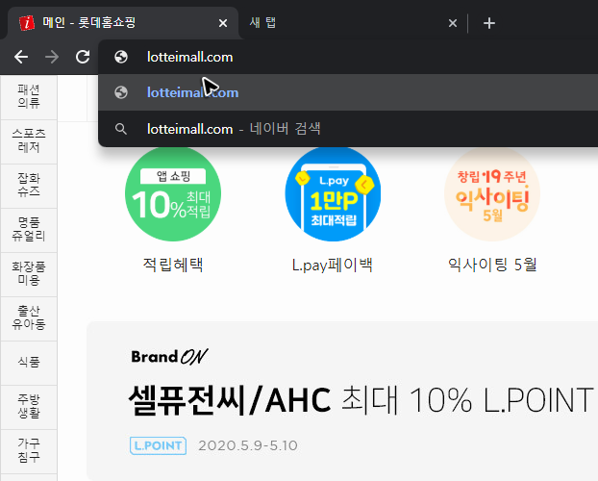Click green 앱쇼핑 10% 적립 circle icon
The height and width of the screenshot is (481, 598).
pyautogui.click(x=173, y=194)
